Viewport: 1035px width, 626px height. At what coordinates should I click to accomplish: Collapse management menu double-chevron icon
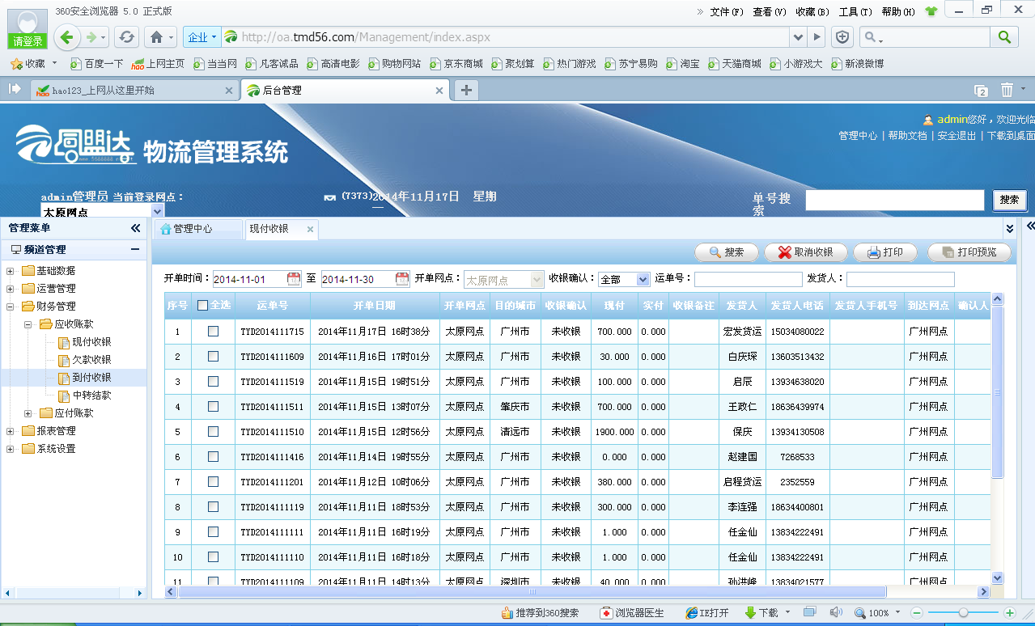point(135,228)
